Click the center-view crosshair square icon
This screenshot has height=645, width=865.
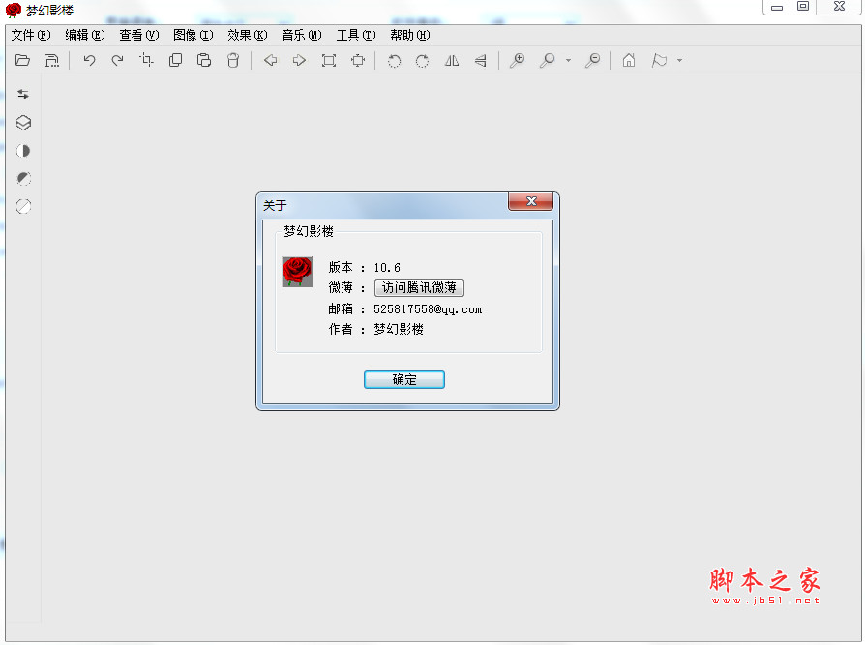[358, 60]
